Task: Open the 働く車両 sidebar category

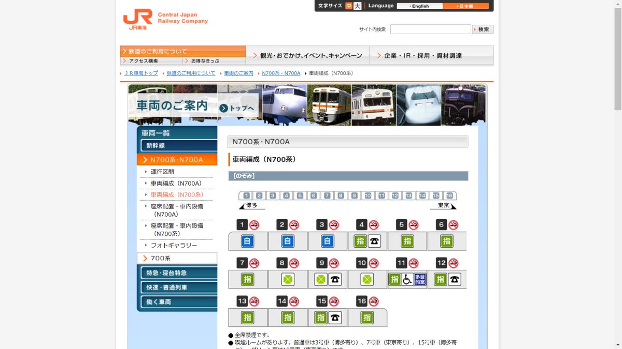Action: click(x=179, y=301)
